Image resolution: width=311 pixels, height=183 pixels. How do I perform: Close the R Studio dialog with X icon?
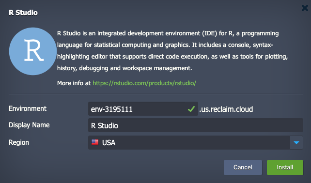[305, 8]
